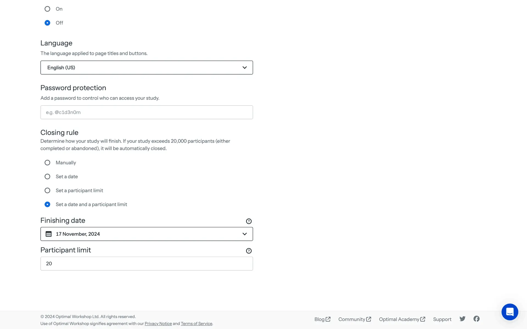The image size is (527, 329).
Task: Choose Manually closing rule
Action: pos(47,163)
